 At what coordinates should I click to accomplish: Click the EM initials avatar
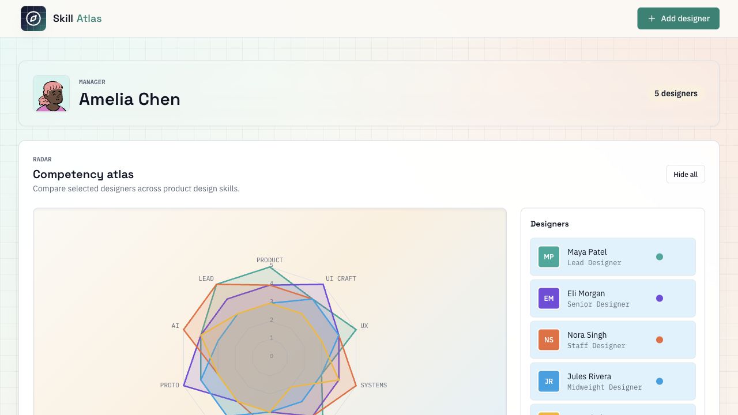click(x=549, y=299)
